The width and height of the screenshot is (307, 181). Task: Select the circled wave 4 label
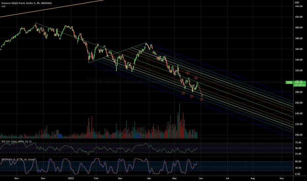(x=196, y=78)
